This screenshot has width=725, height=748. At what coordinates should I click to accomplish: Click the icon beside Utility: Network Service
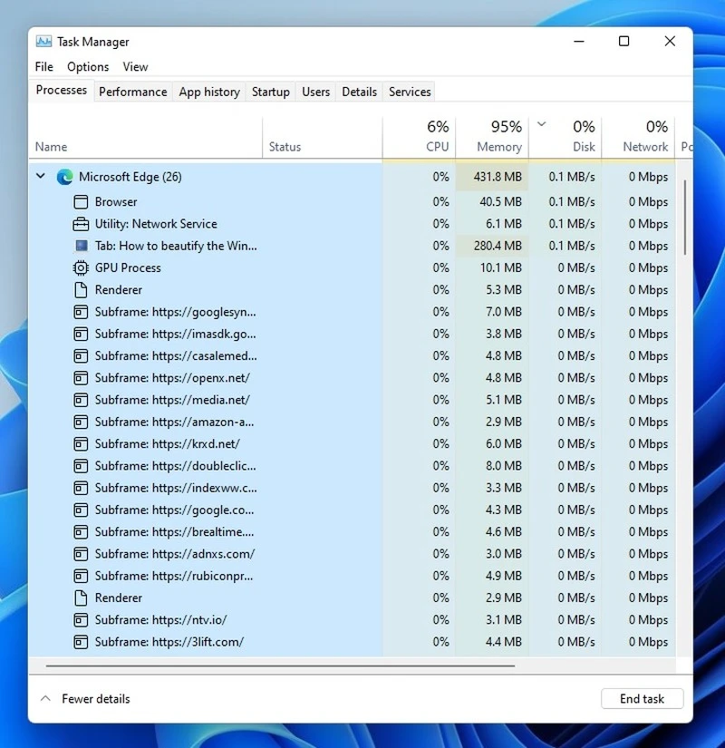tap(81, 223)
